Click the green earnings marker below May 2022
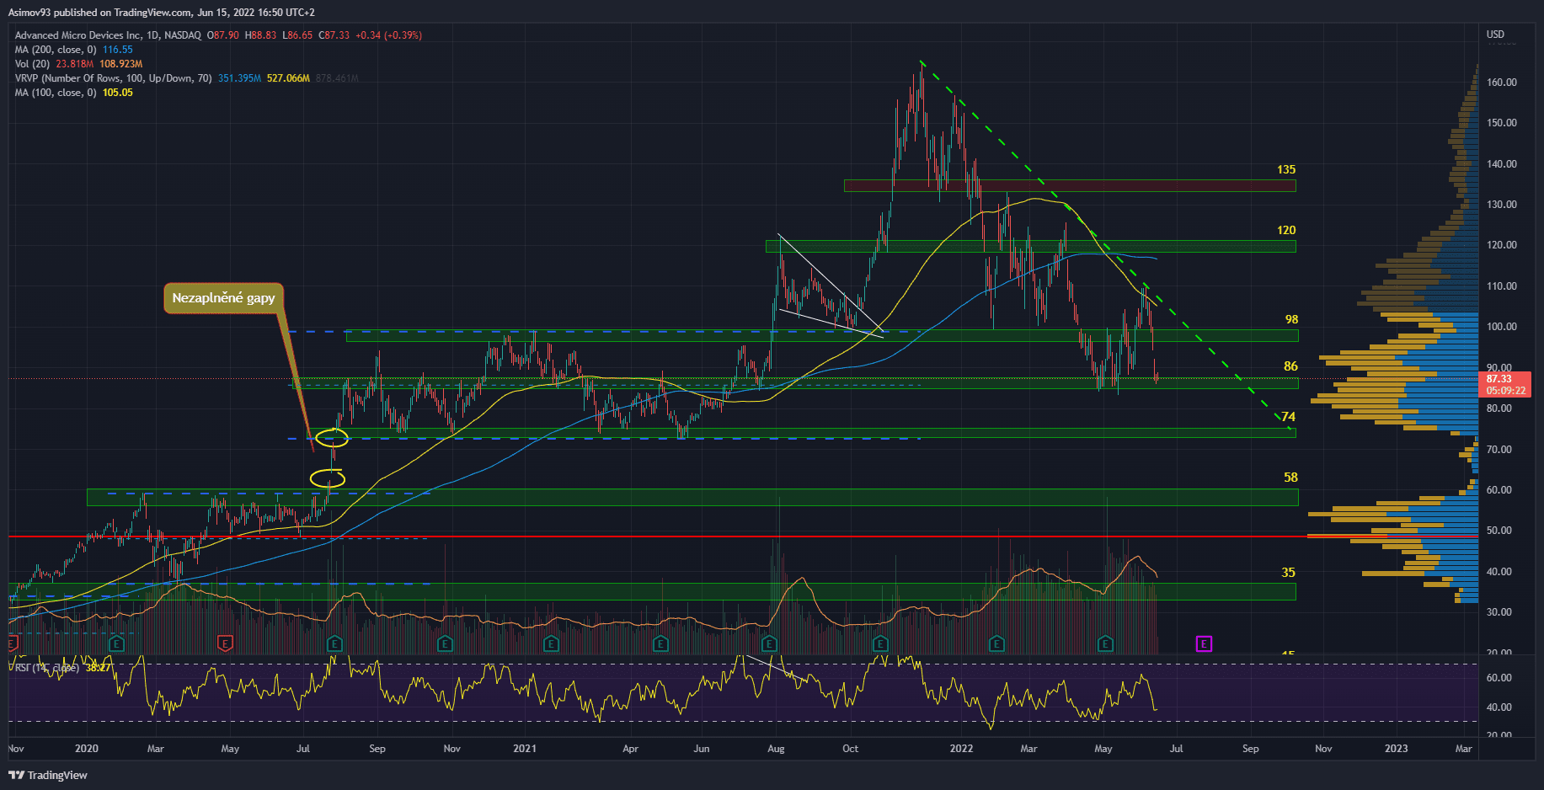This screenshot has width=1544, height=790. pyautogui.click(x=1105, y=643)
